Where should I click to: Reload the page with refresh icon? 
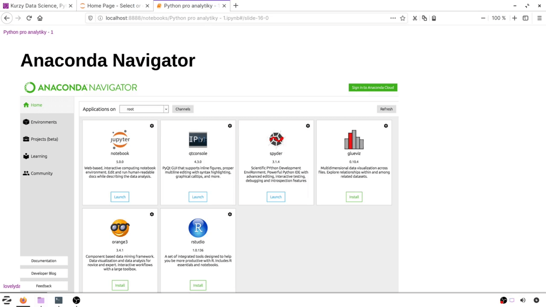tap(29, 18)
